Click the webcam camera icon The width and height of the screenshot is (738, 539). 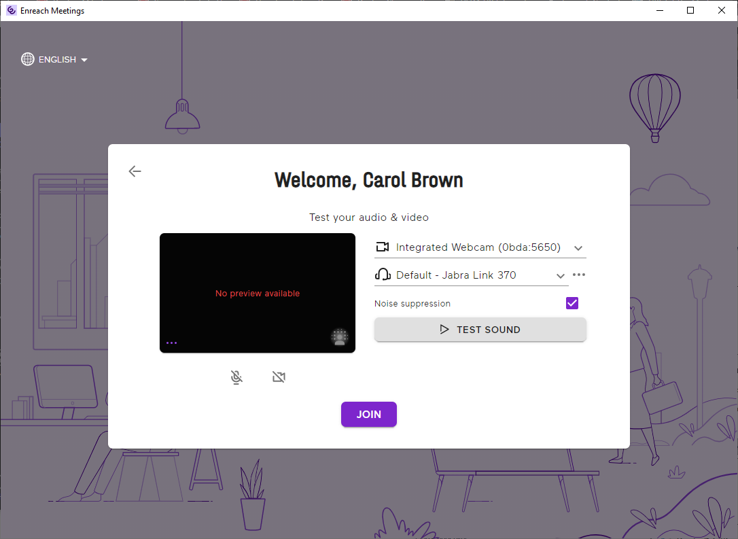pos(383,247)
